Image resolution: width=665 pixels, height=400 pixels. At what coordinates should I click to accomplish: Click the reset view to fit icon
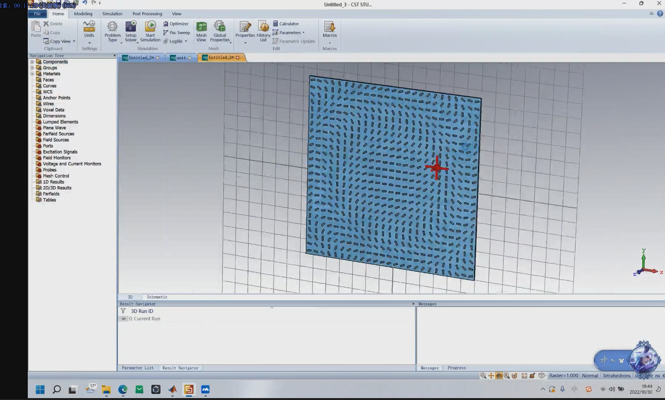click(524, 376)
